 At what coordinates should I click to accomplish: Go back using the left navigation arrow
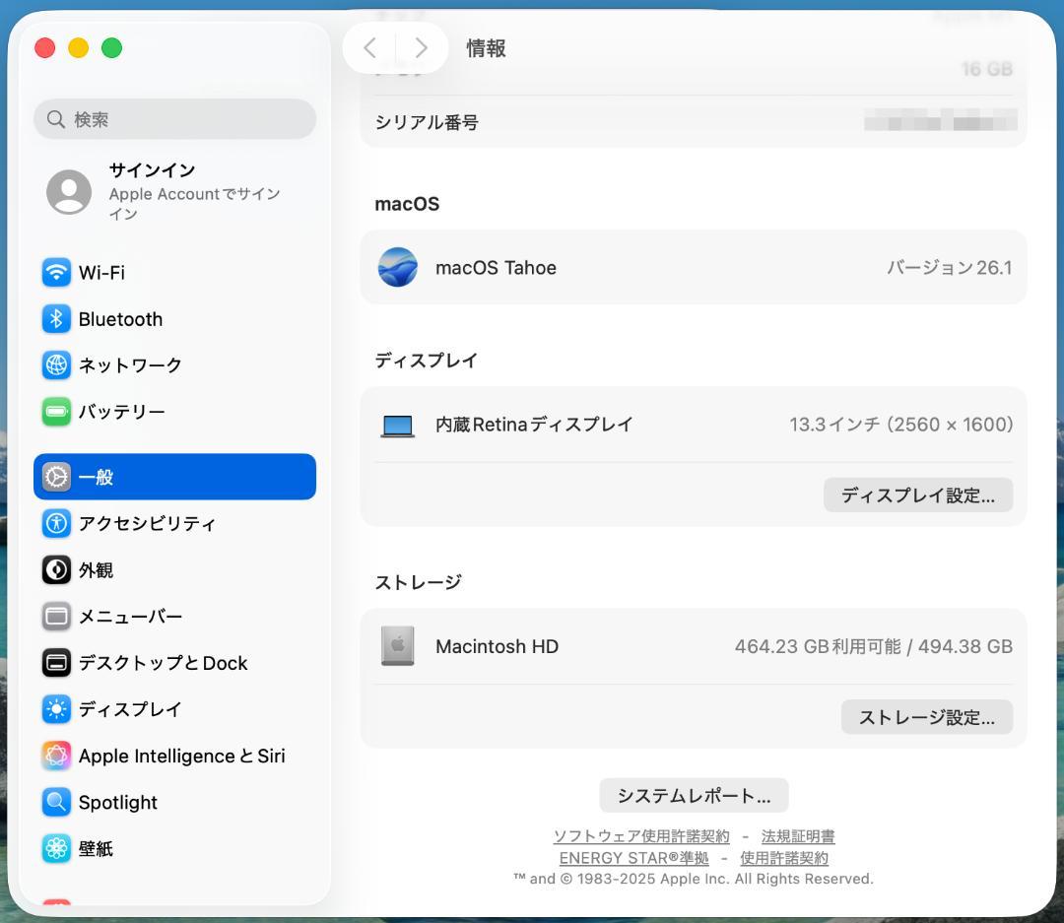click(369, 47)
